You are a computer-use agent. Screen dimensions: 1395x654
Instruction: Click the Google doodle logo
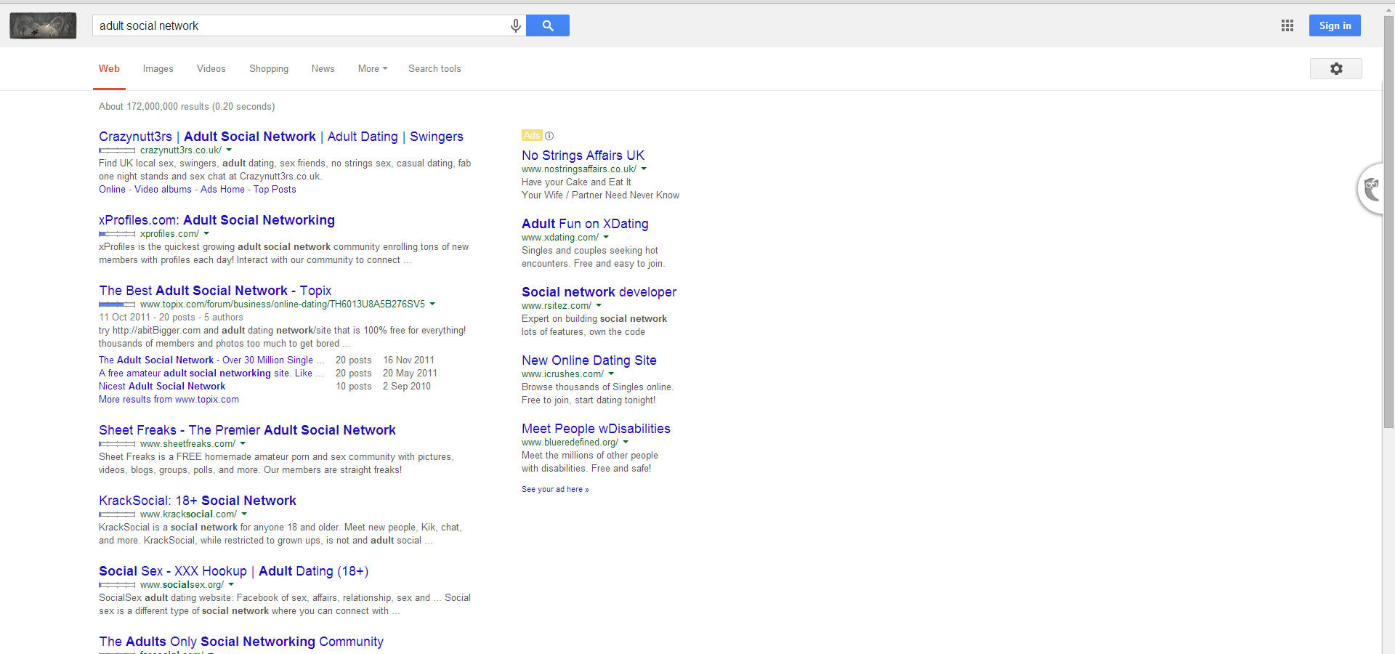tap(43, 25)
